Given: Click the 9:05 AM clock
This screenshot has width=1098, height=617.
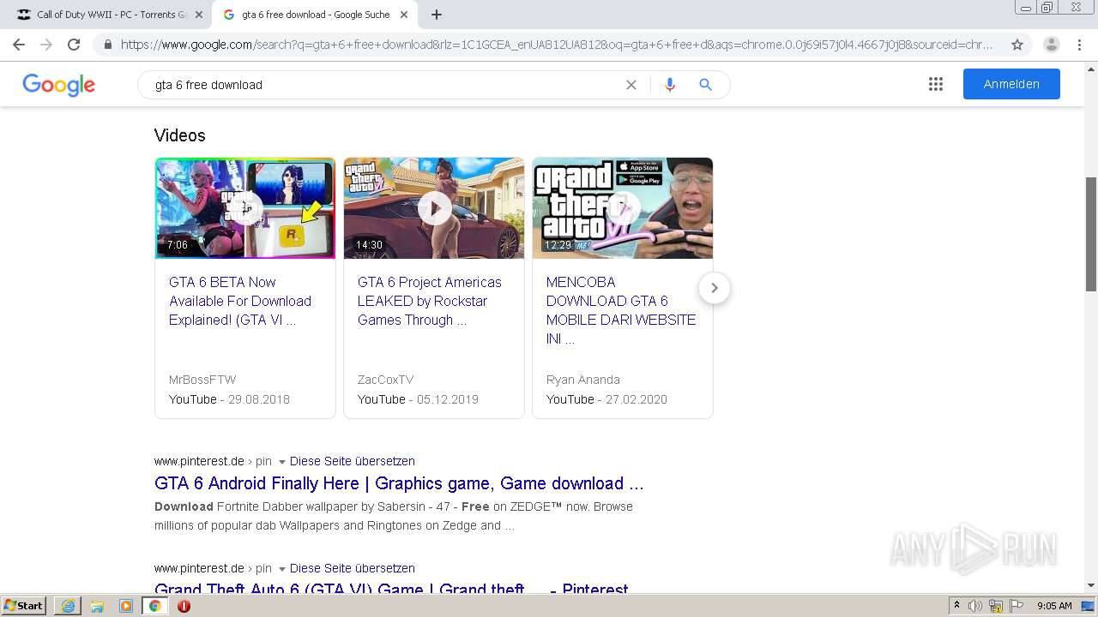Looking at the screenshot, I should (1054, 606).
